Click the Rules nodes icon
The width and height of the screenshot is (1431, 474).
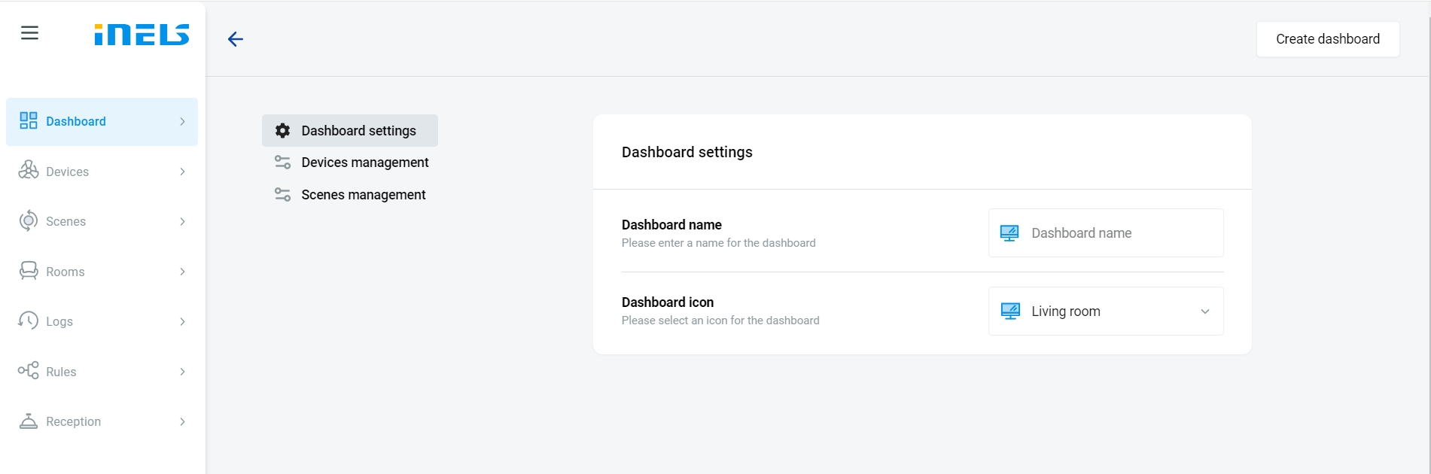click(x=29, y=371)
